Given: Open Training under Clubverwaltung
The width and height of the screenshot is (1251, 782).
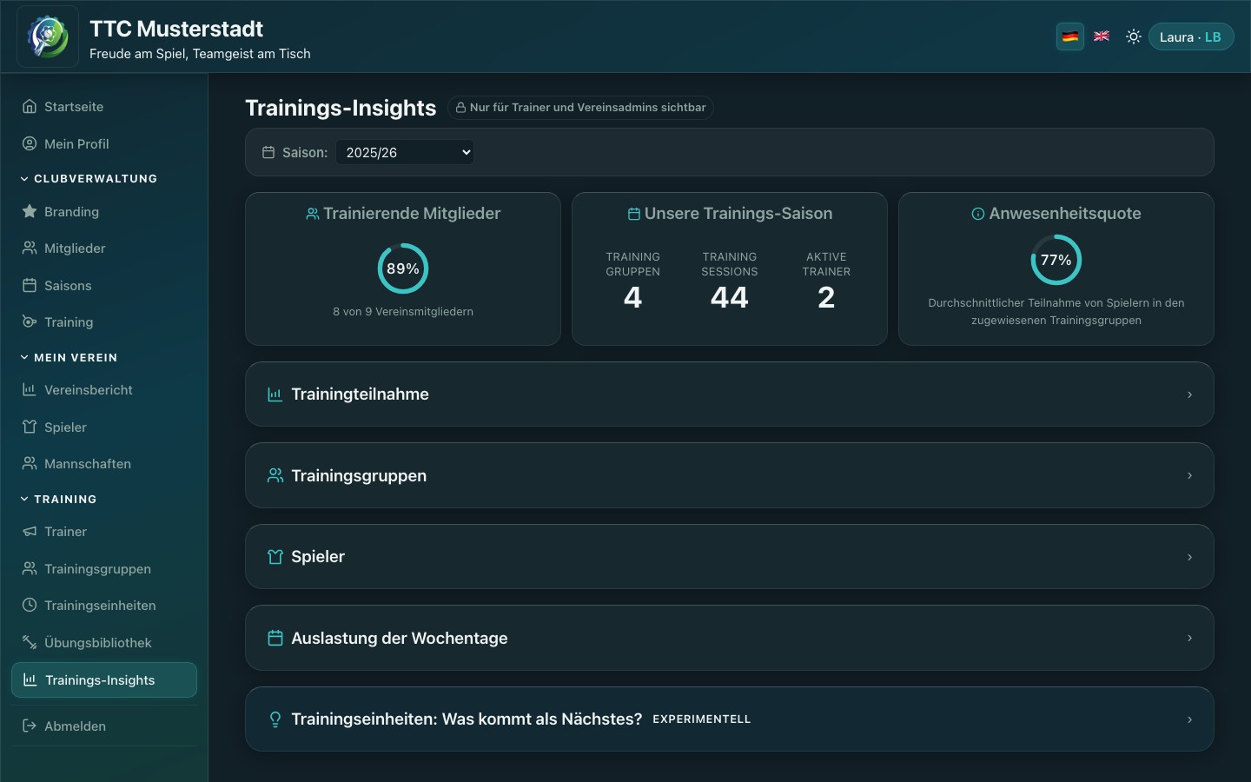Looking at the screenshot, I should (x=104, y=322).
